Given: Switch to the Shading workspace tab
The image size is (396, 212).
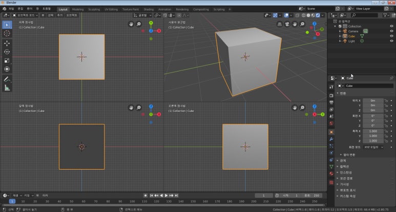Looking at the screenshot, I should pyautogui.click(x=149, y=9).
